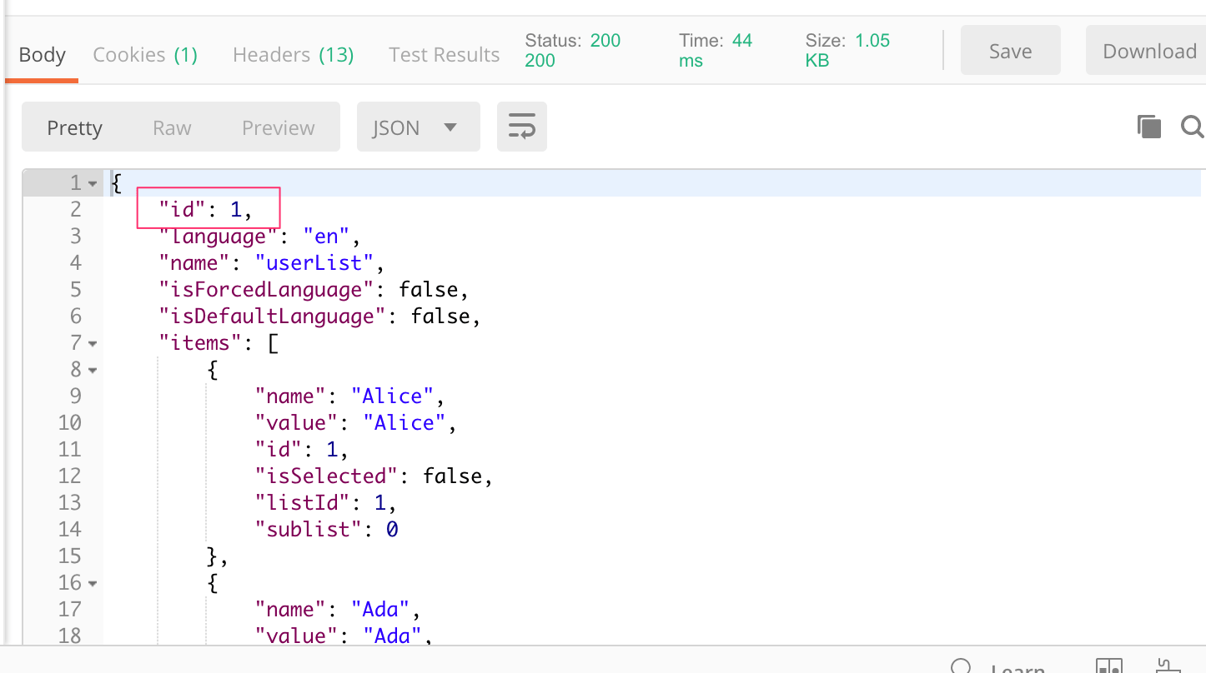Click the two-pane layout icon in status bar

tap(1109, 667)
